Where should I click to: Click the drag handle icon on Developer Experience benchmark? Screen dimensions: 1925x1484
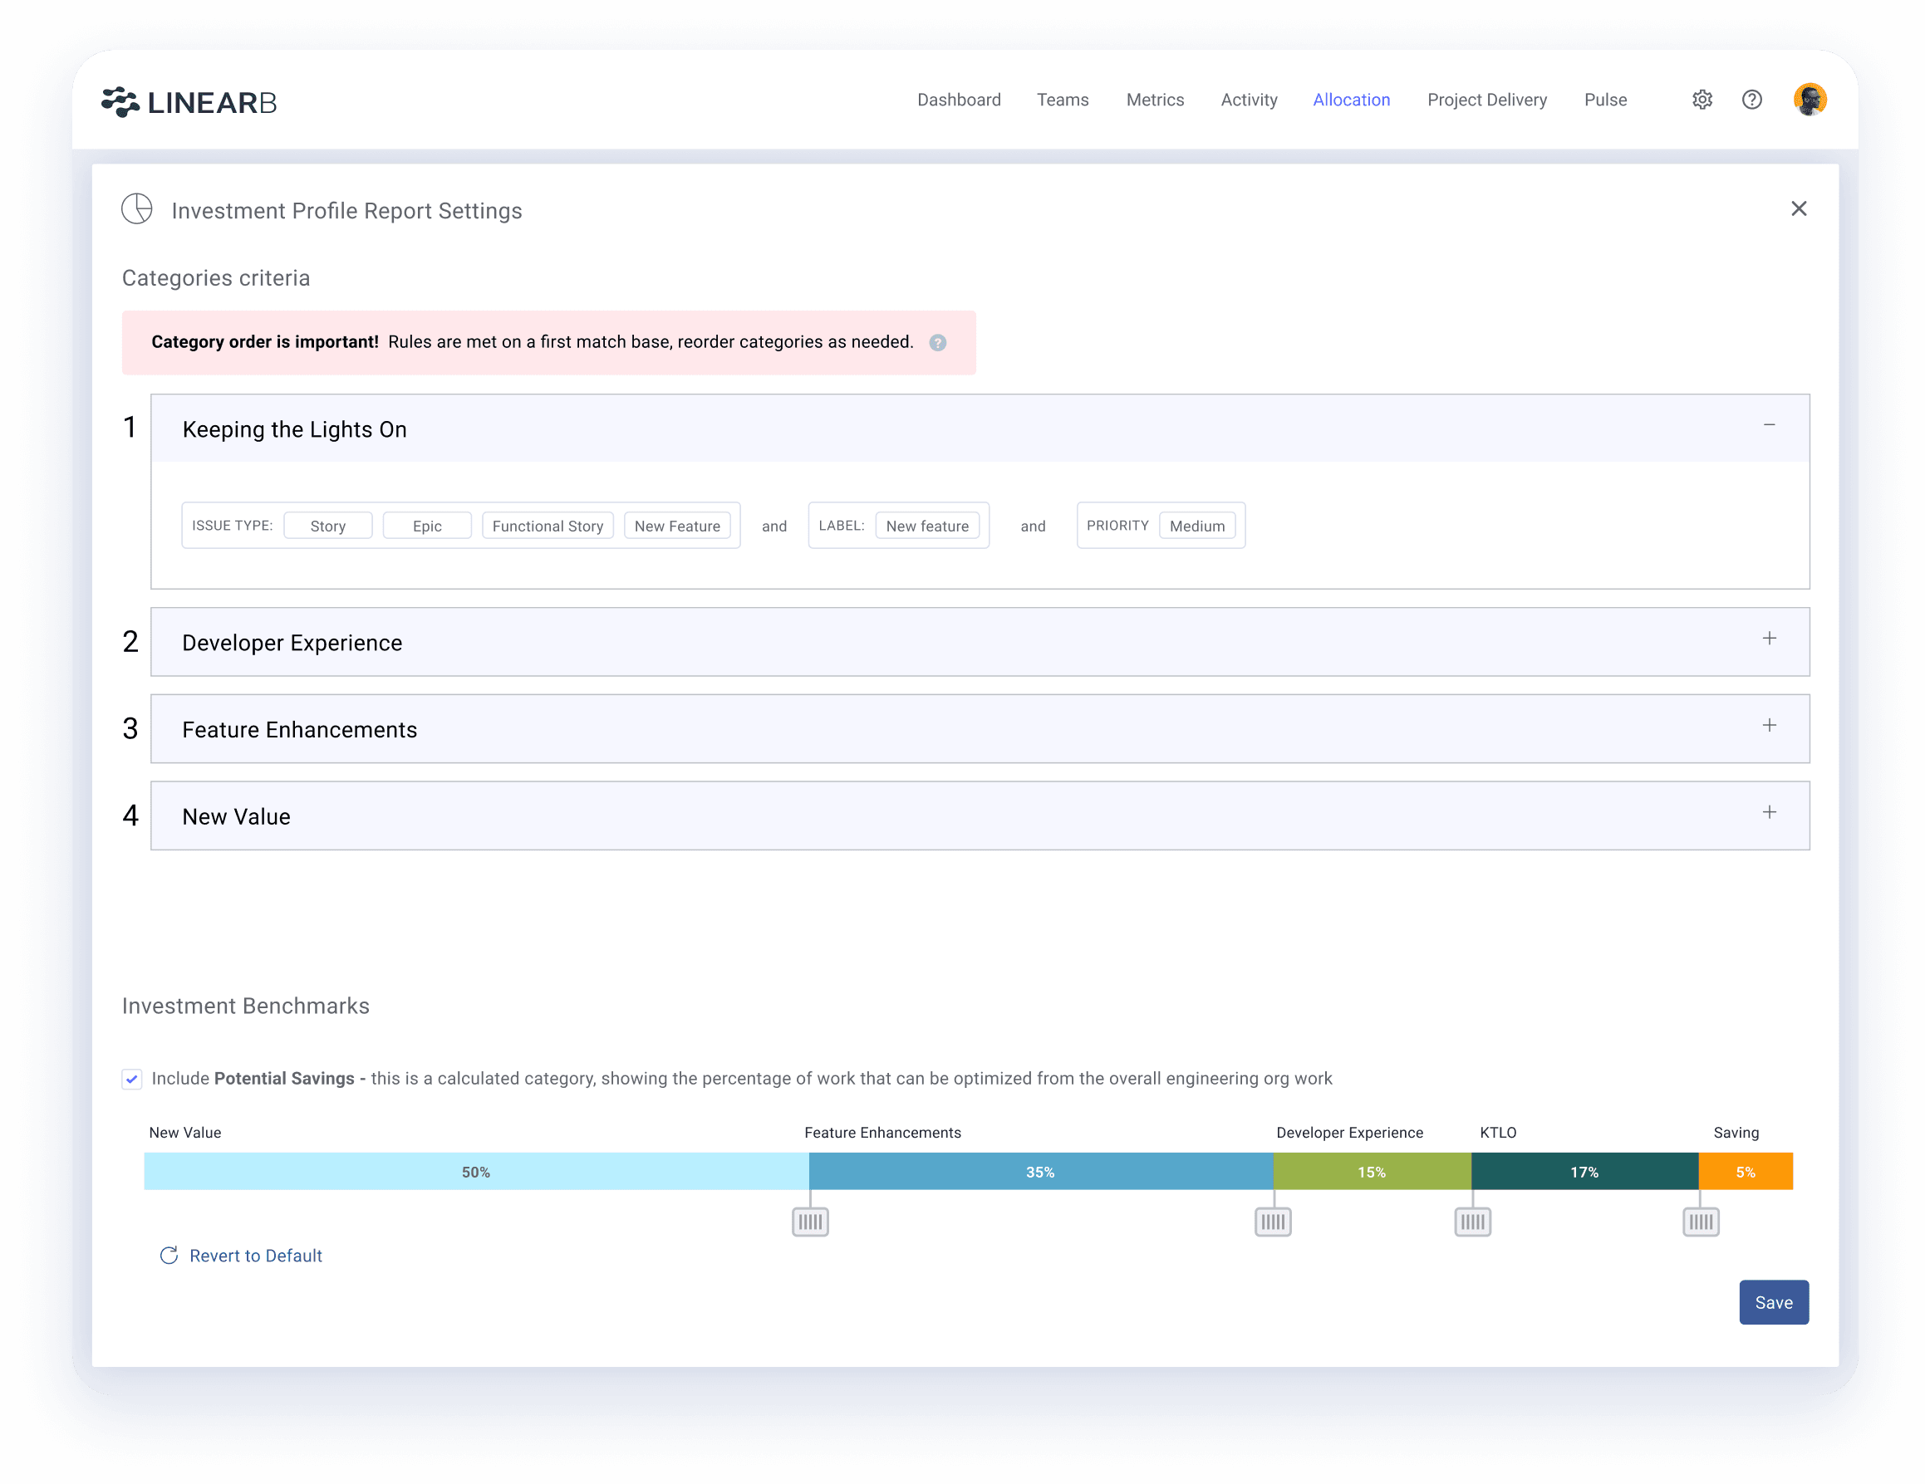(1274, 1219)
